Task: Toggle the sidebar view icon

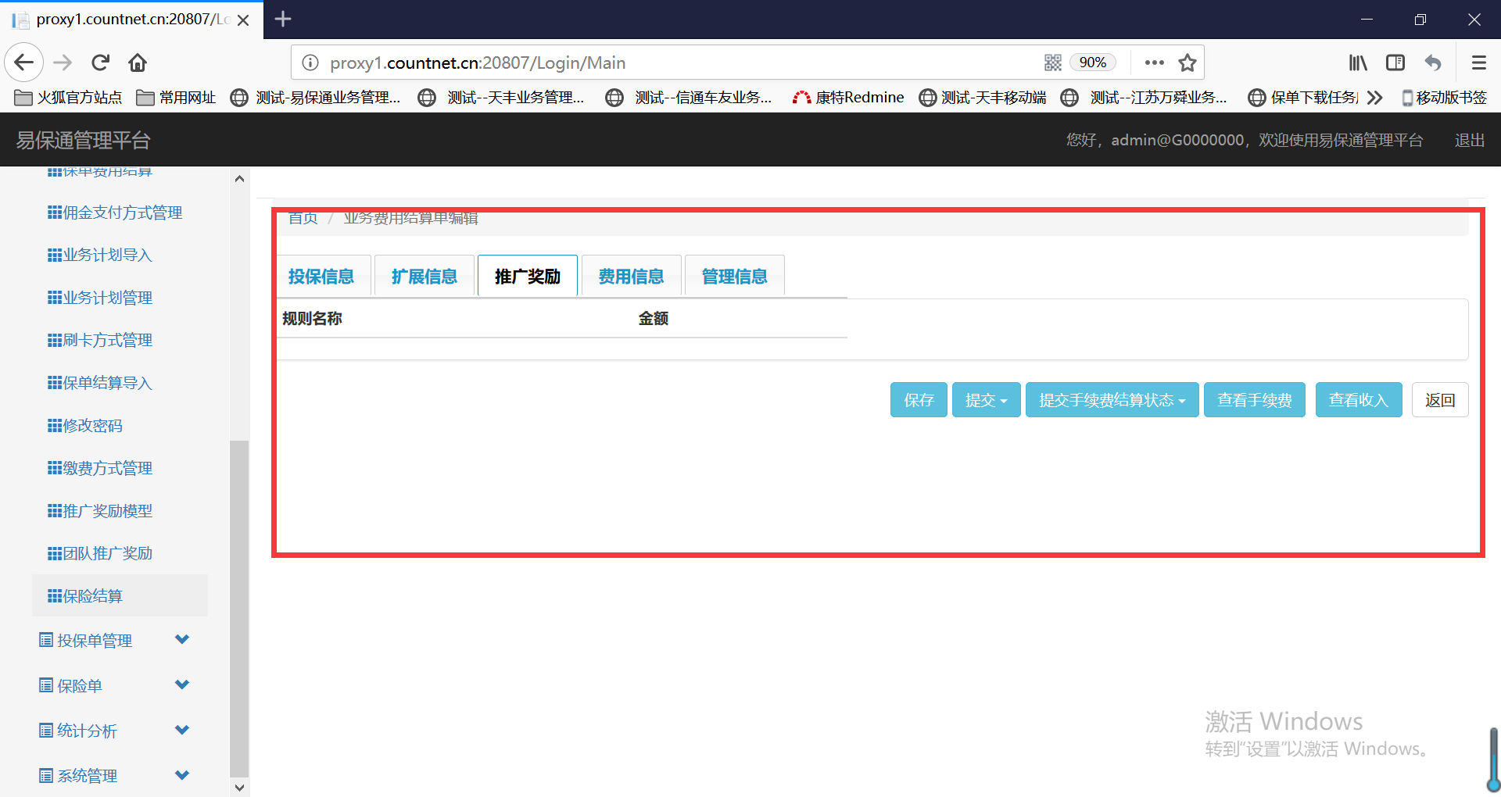Action: click(1395, 63)
